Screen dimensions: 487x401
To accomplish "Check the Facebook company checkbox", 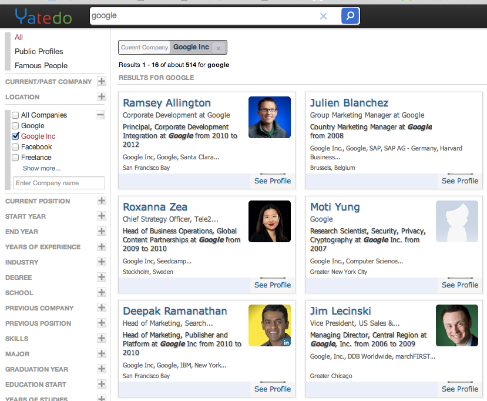I will pyautogui.click(x=15, y=147).
